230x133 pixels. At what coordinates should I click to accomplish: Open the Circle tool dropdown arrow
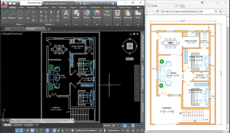pyautogui.click(x=20, y=20)
